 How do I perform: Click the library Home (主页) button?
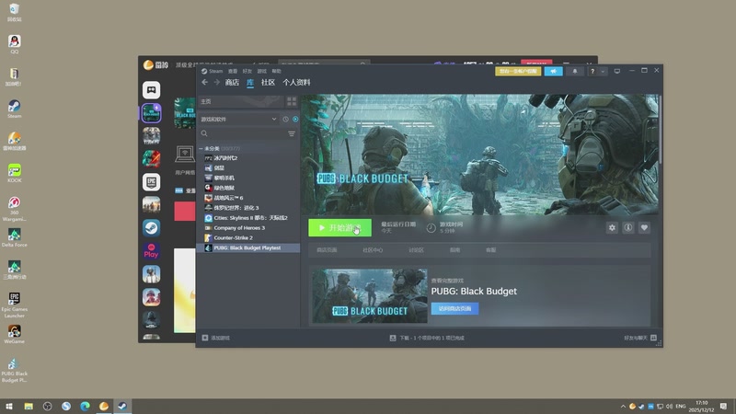[241, 101]
